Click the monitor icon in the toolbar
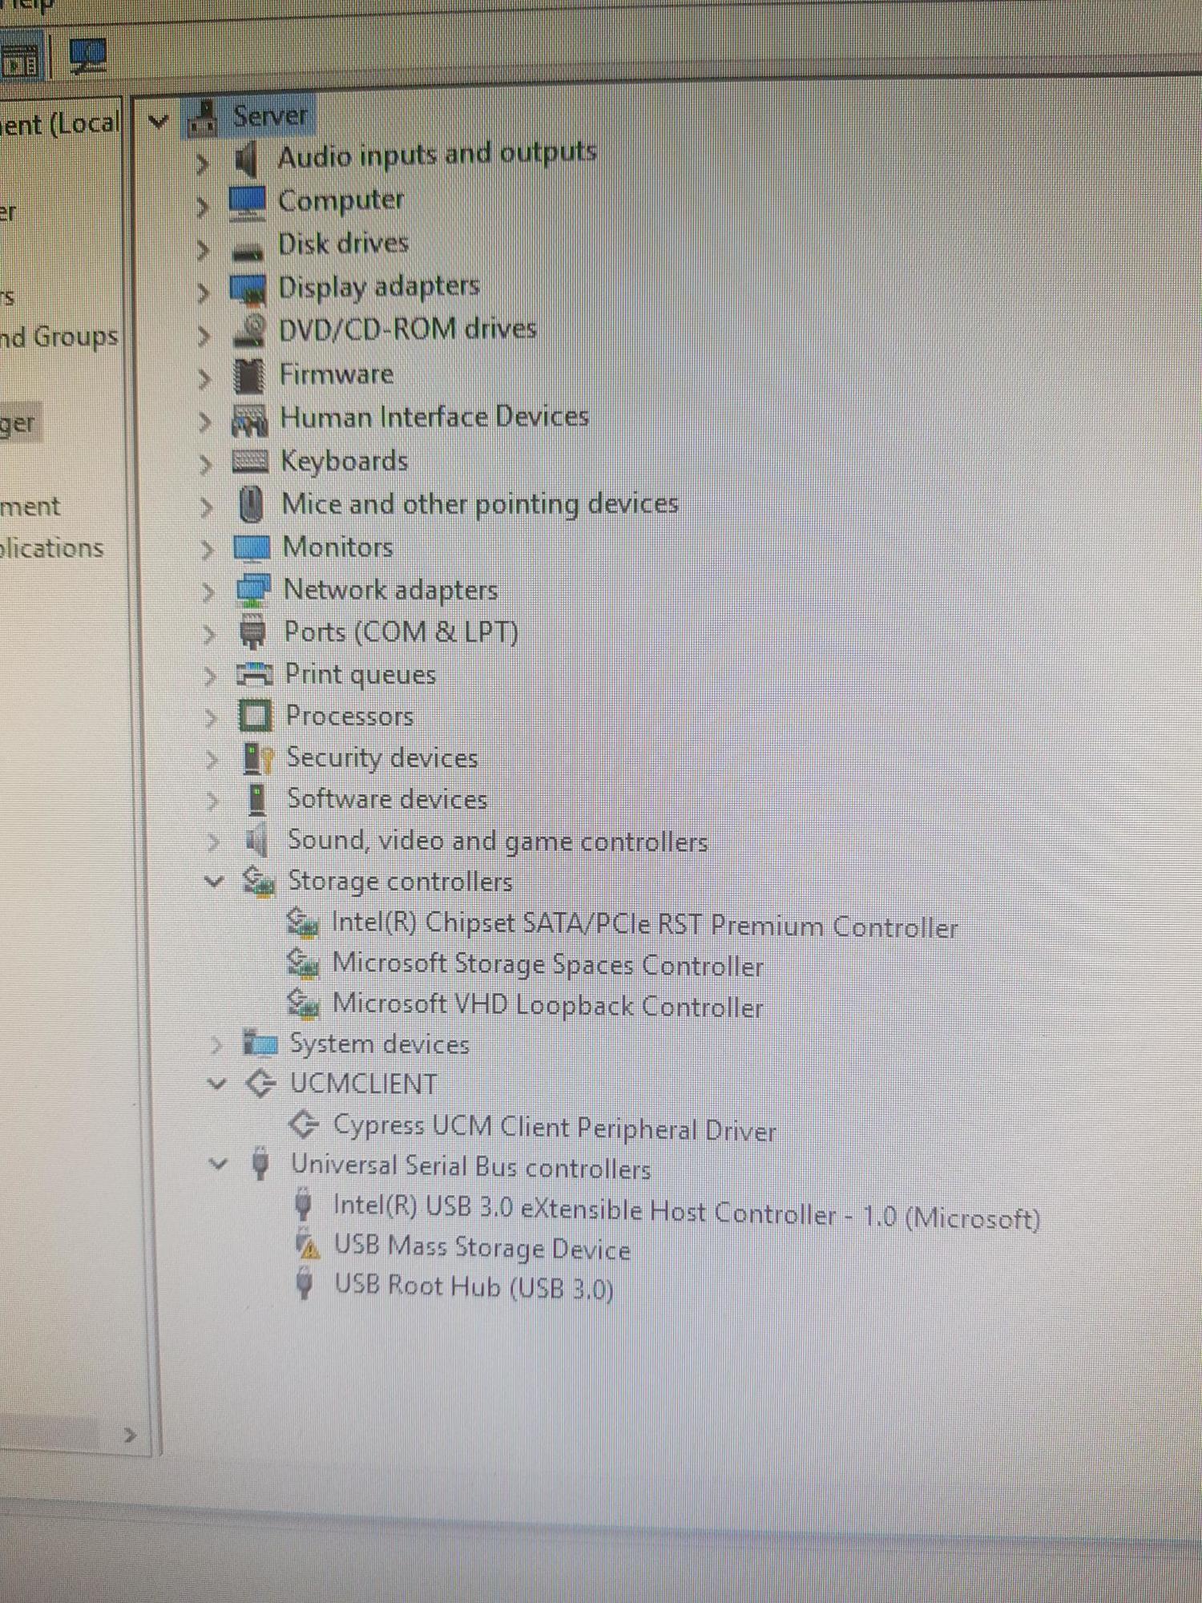Image resolution: width=1202 pixels, height=1603 pixels. (87, 56)
